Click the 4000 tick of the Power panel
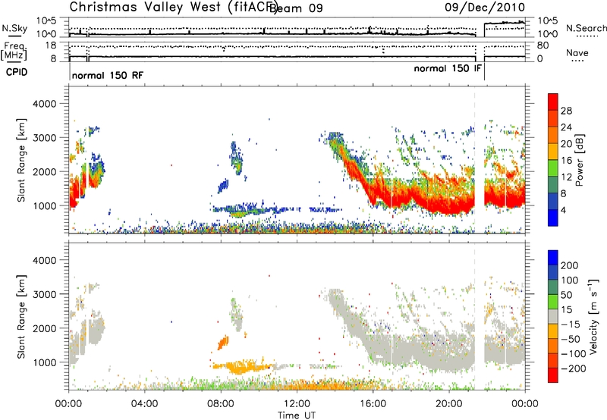 point(45,104)
